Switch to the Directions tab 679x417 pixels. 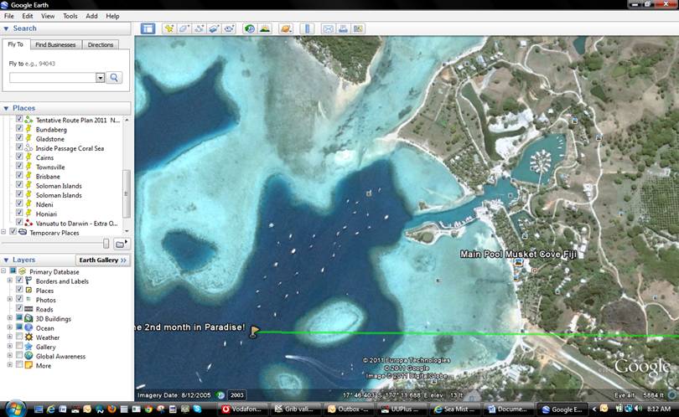point(101,44)
